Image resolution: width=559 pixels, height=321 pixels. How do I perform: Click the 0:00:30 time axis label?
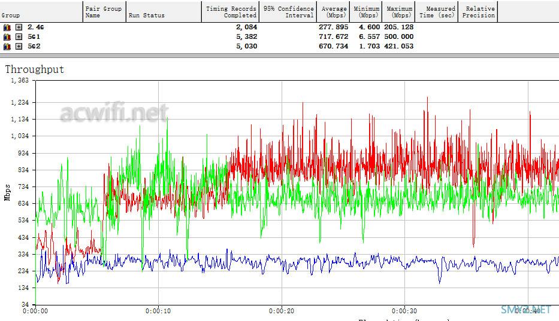click(404, 311)
